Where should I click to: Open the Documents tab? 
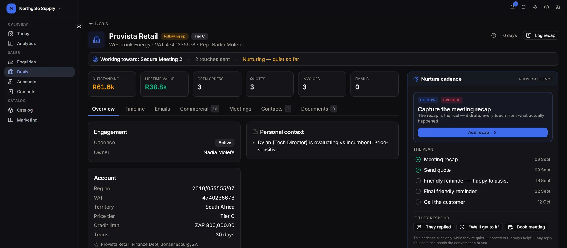tap(319, 109)
